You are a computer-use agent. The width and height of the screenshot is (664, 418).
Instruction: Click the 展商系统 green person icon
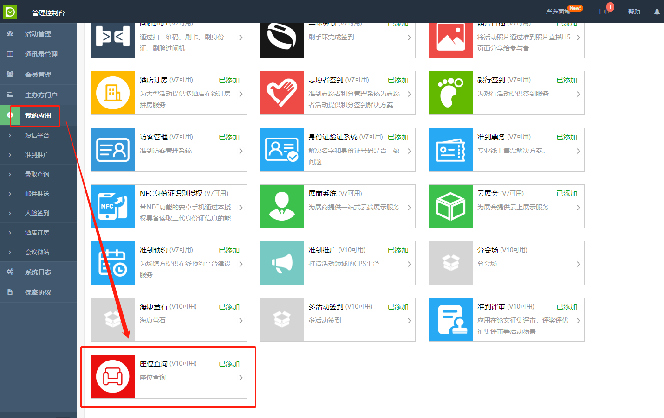click(x=282, y=207)
